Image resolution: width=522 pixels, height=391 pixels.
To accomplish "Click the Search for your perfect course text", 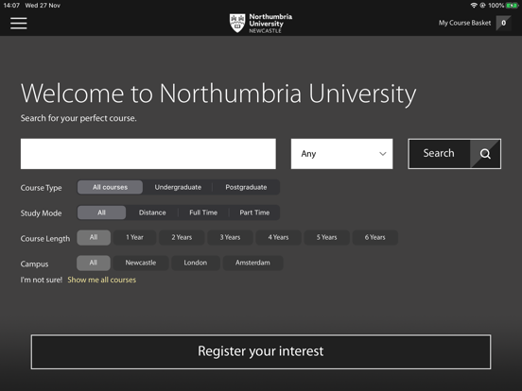I will coord(78,118).
